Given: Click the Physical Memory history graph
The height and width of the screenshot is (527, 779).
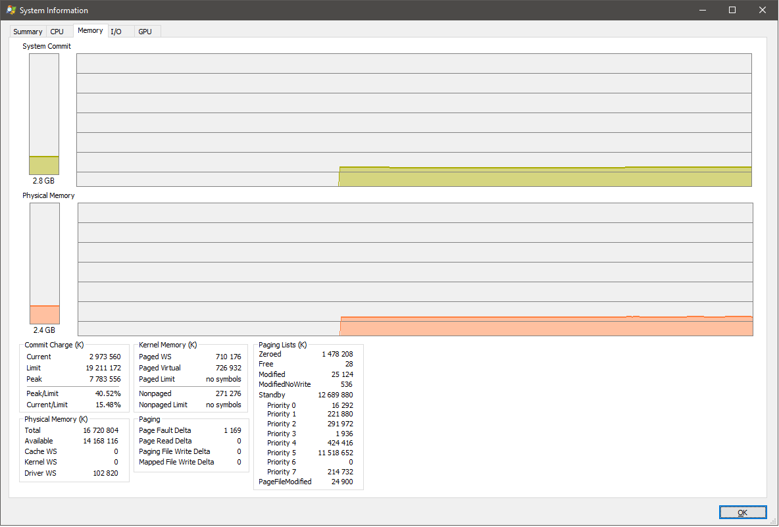Looking at the screenshot, I should click(415, 269).
